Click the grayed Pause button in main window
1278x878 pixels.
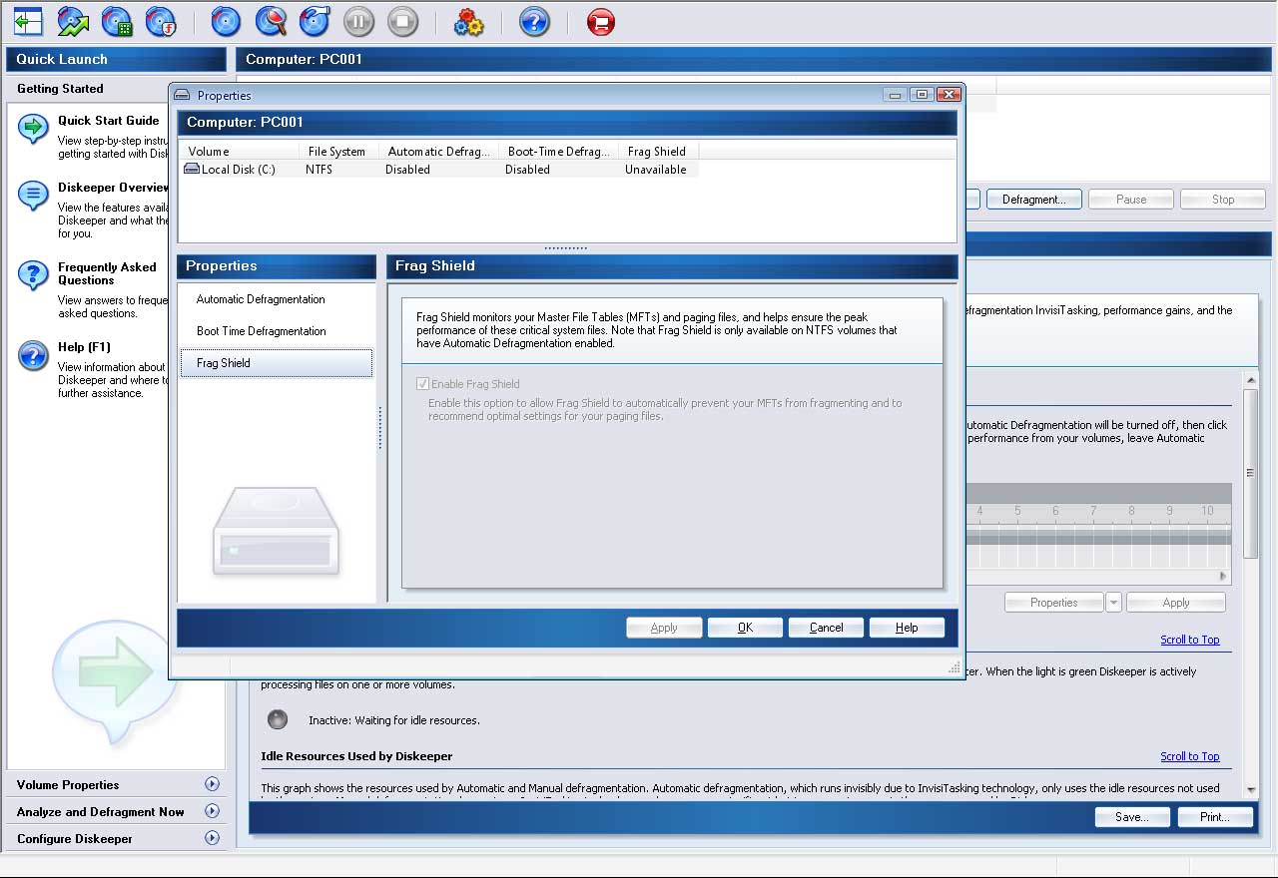1131,200
